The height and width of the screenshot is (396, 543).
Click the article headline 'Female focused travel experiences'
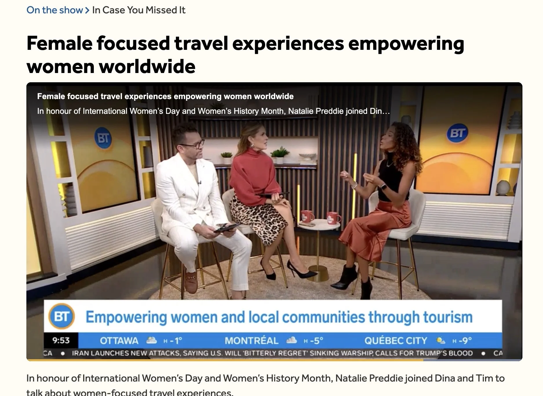click(245, 55)
